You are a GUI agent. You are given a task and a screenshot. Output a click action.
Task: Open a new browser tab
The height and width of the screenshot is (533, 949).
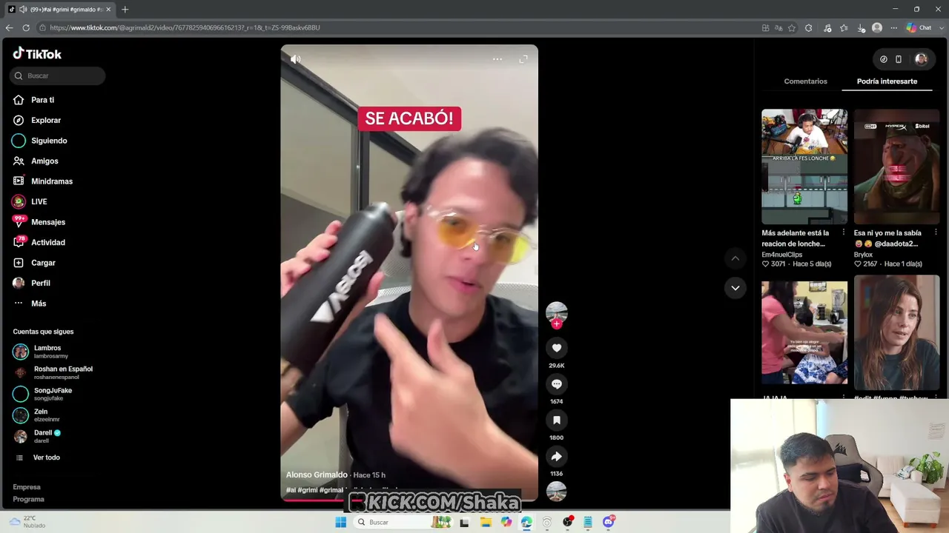[125, 10]
